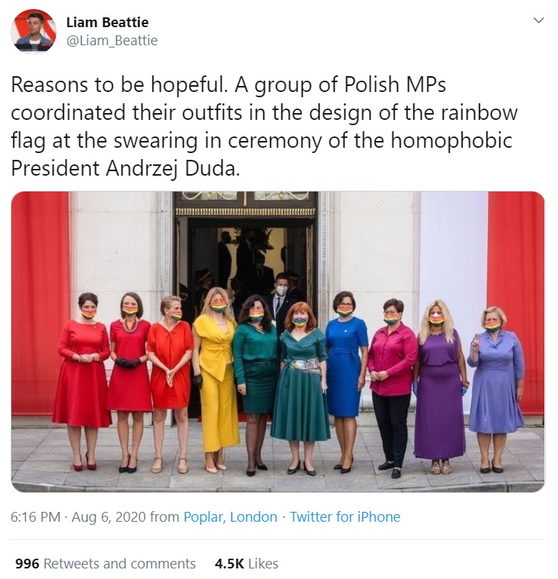The image size is (558, 579).
Task: Click the woman in the royal blue dress
Action: click(346, 380)
